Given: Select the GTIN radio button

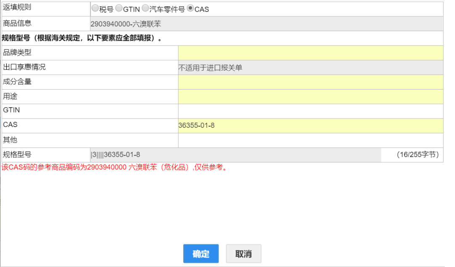Looking at the screenshot, I should coord(119,8).
